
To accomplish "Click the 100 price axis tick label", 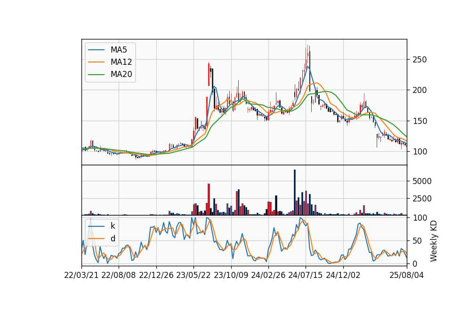I will tap(420, 152).
